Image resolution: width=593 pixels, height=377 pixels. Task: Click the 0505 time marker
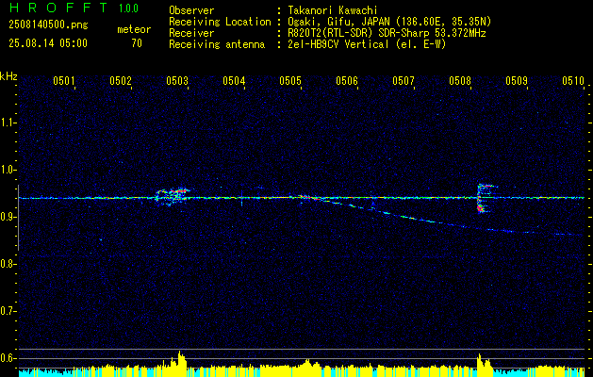tap(290, 81)
